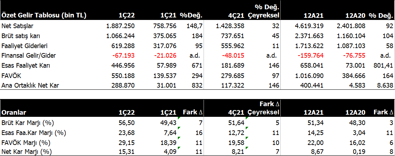Click the value 279.685
Viewport: 395px width, 156px height.
pyautogui.click(x=232, y=76)
